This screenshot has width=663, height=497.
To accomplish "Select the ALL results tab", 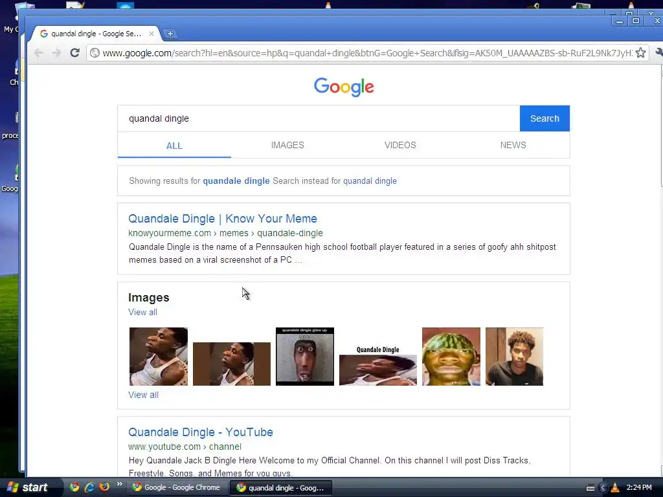I will [174, 146].
